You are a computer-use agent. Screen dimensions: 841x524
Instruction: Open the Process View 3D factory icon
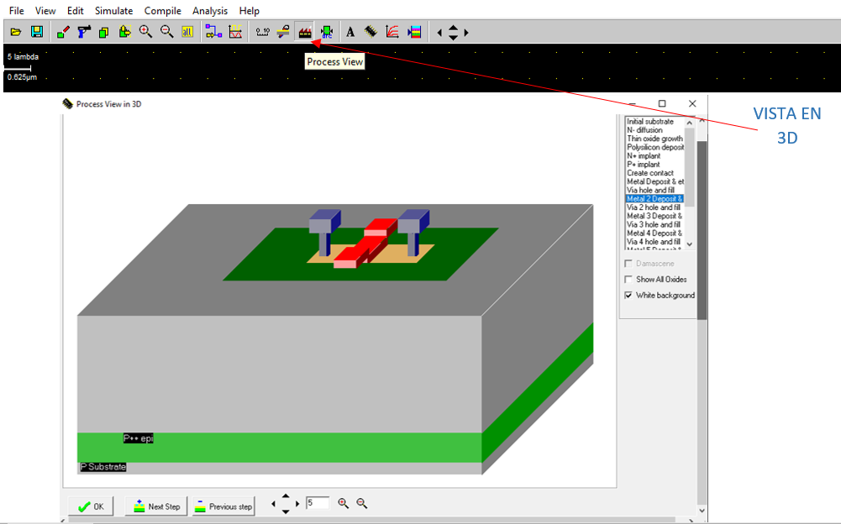point(305,32)
